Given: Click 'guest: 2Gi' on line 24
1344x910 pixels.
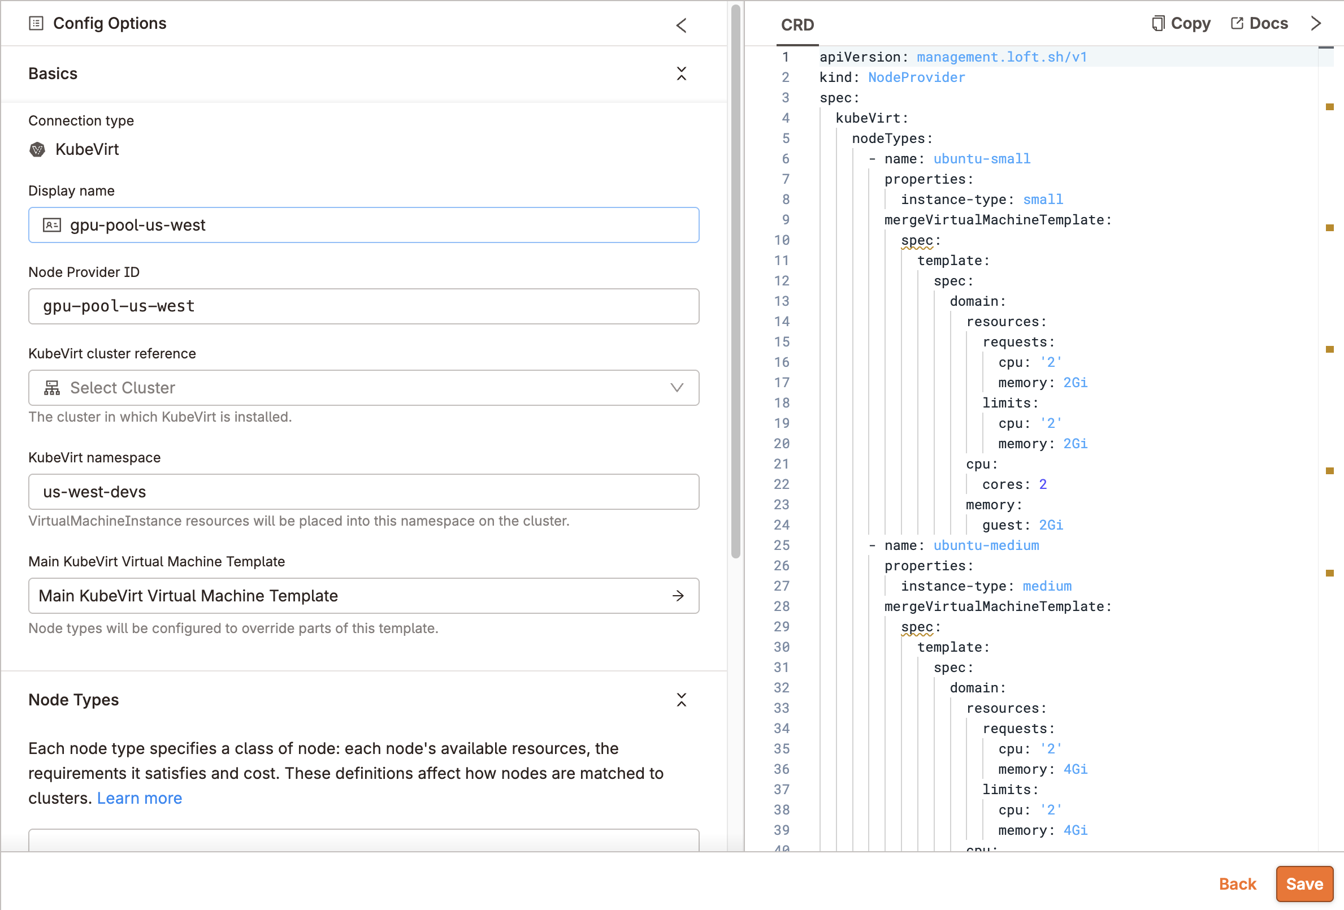Looking at the screenshot, I should point(1022,525).
